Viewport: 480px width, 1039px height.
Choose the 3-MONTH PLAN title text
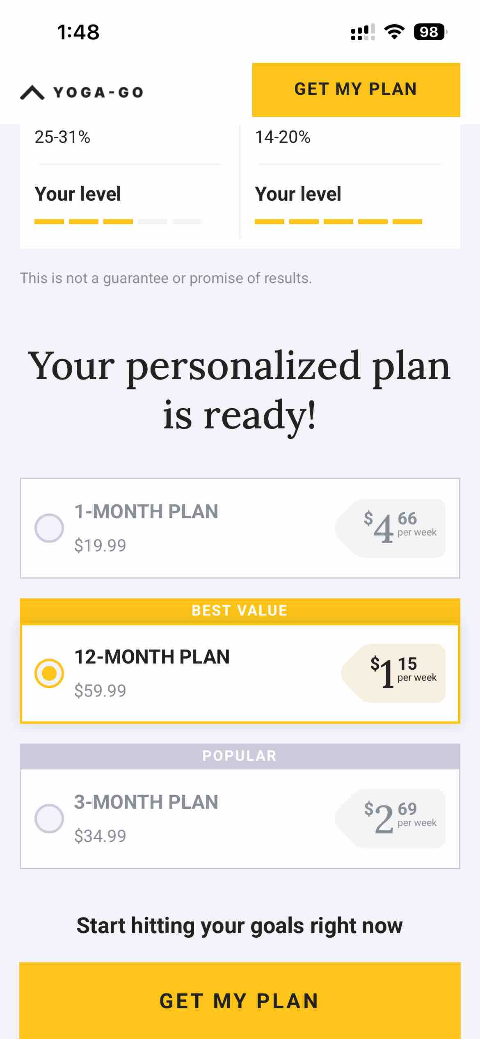pos(146,802)
